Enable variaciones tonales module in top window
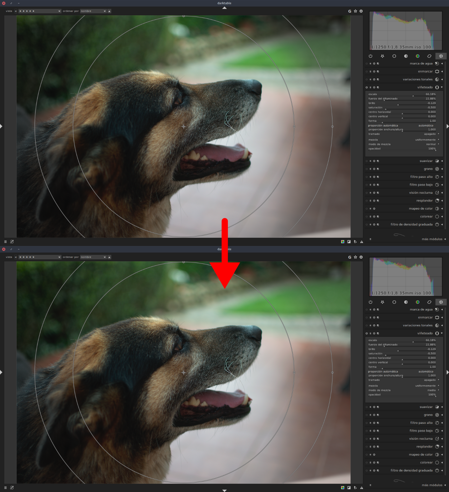This screenshot has width=449, height=492. click(367, 79)
